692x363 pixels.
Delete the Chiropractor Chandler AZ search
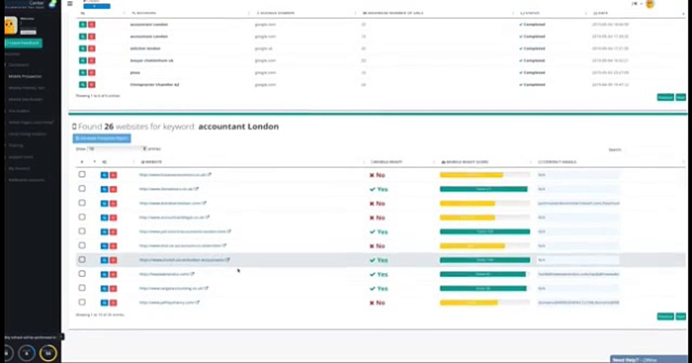click(91, 85)
